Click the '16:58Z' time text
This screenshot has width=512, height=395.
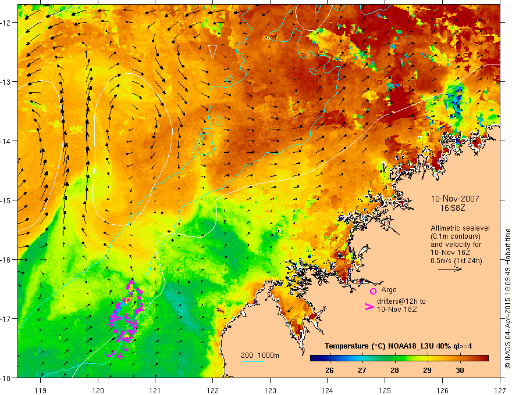(x=452, y=208)
